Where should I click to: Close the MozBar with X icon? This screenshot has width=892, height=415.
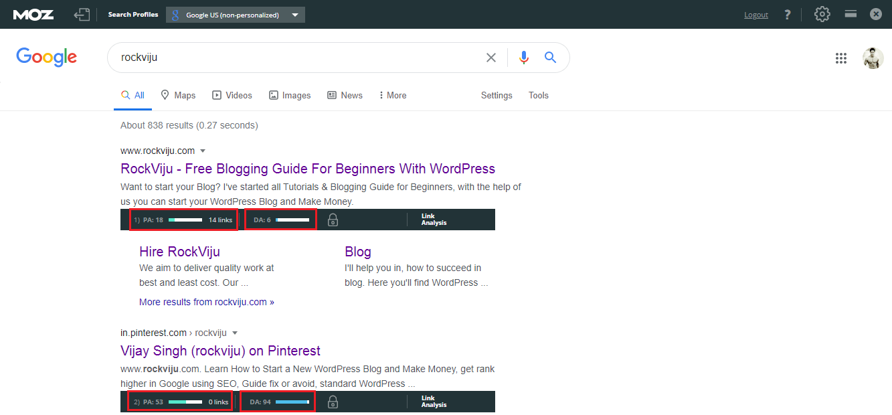(x=876, y=13)
